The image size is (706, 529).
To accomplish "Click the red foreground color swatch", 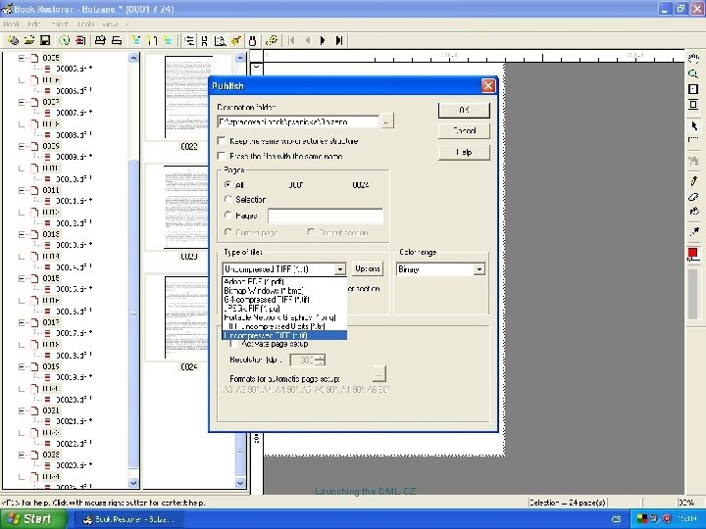I will [x=692, y=254].
